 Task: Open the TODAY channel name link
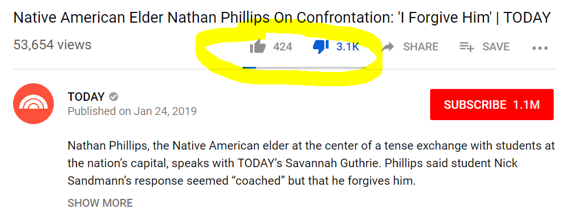pyautogui.click(x=86, y=96)
